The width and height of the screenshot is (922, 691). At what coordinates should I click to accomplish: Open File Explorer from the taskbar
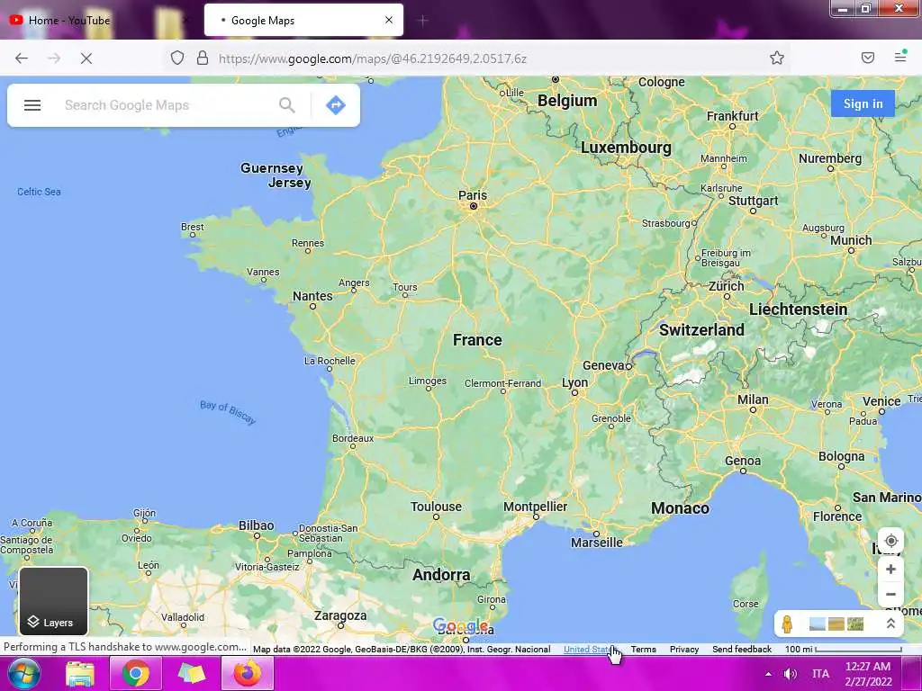tap(80, 674)
